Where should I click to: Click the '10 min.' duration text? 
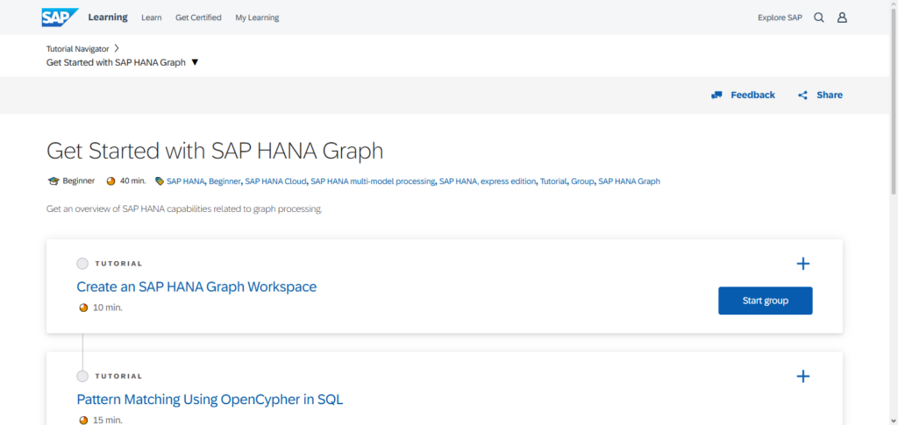pyautogui.click(x=108, y=308)
